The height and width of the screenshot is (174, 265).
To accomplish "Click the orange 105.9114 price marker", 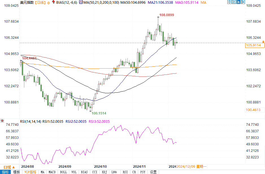I will pos(253,45).
